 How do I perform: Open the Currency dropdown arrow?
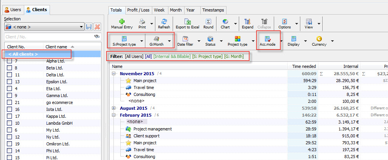332,41
